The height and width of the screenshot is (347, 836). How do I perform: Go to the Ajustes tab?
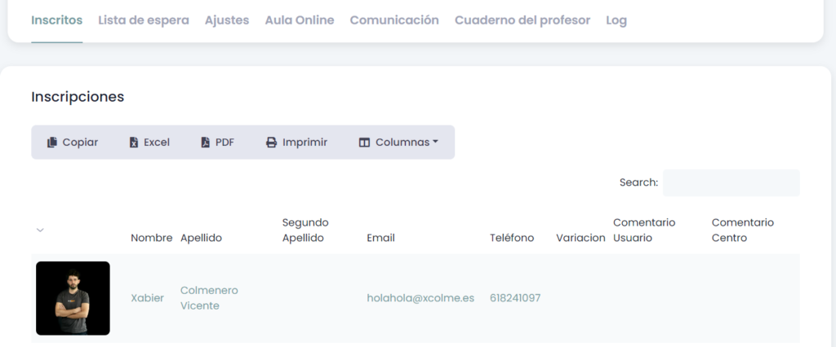227,20
